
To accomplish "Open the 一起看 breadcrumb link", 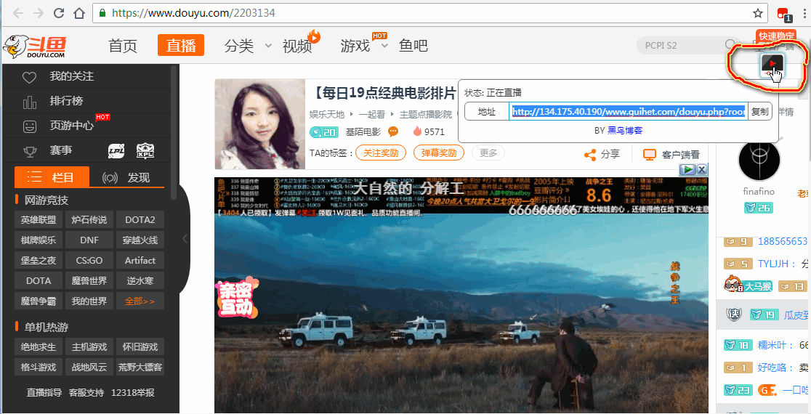I will point(372,114).
